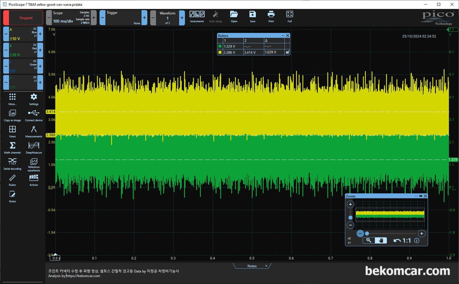The height and width of the screenshot is (284, 459).
Task: Open the Views layout tool
Action: point(13,131)
